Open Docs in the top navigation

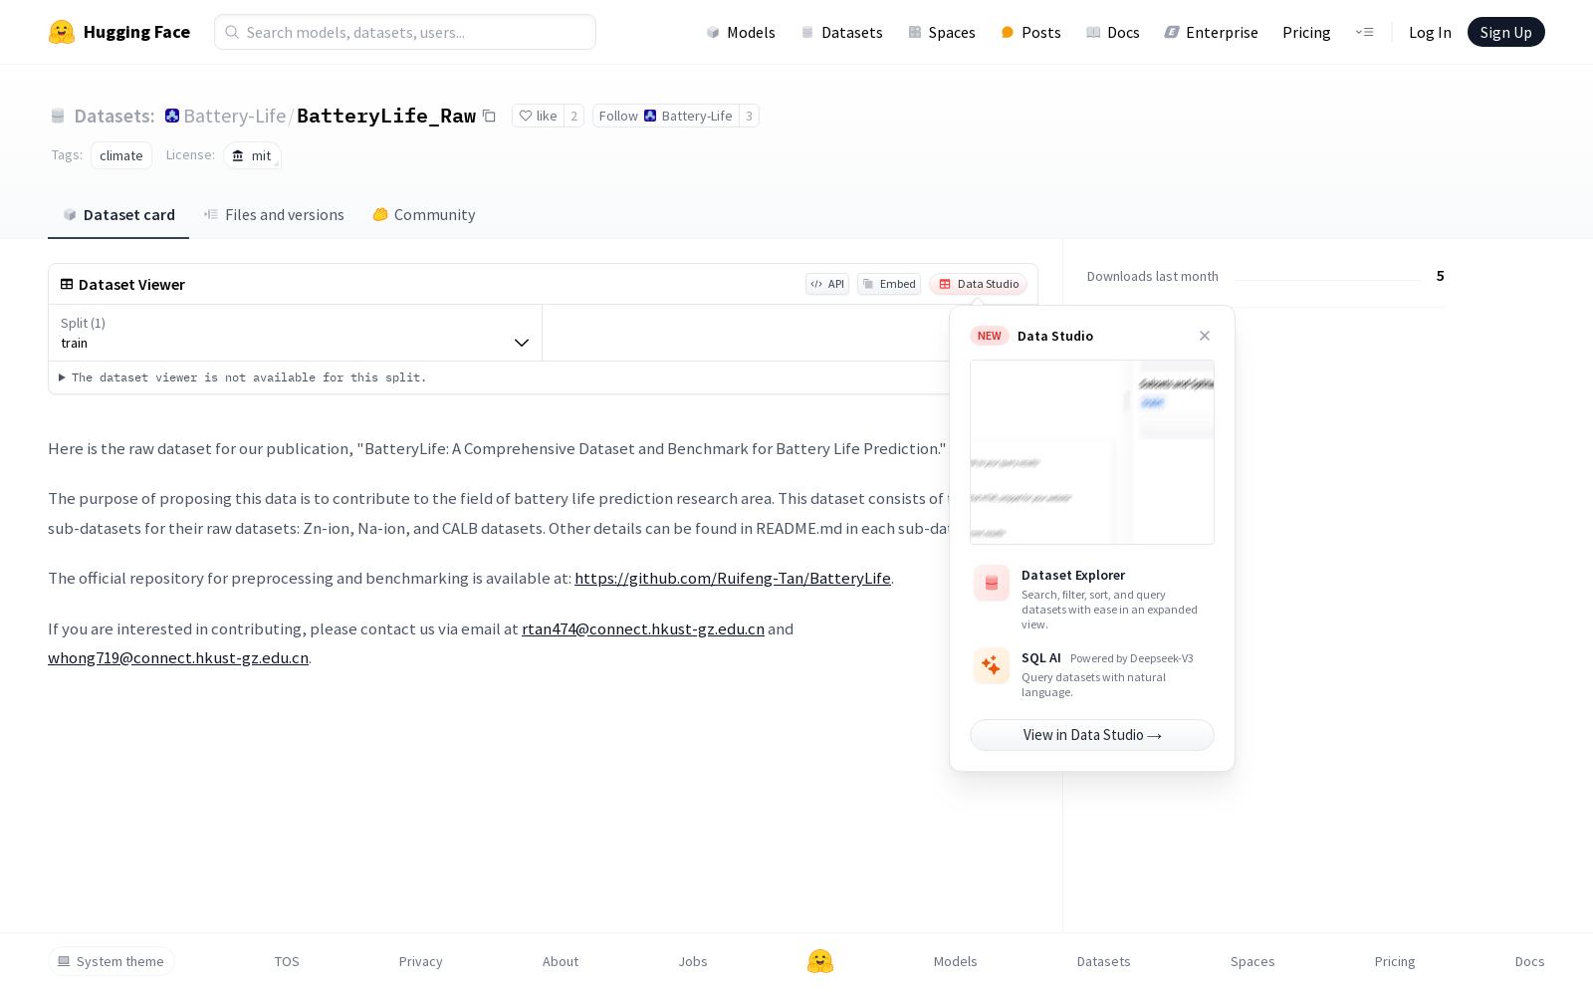coord(1113,33)
